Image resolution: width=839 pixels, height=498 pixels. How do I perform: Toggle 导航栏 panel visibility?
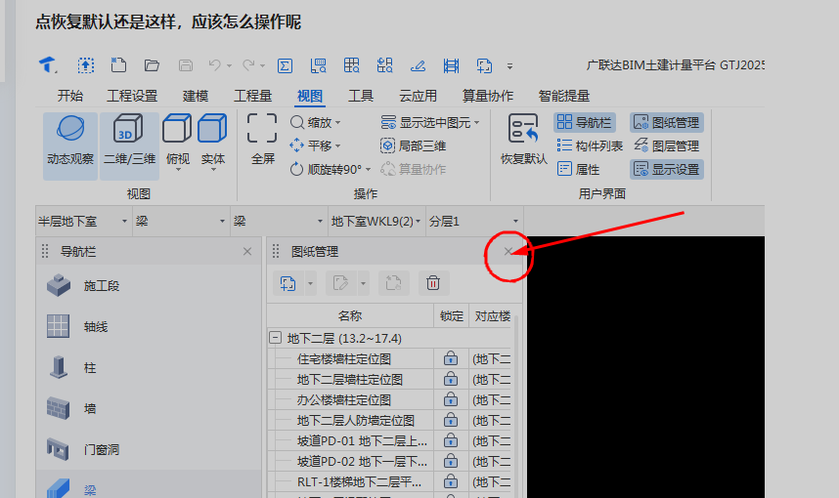point(585,122)
